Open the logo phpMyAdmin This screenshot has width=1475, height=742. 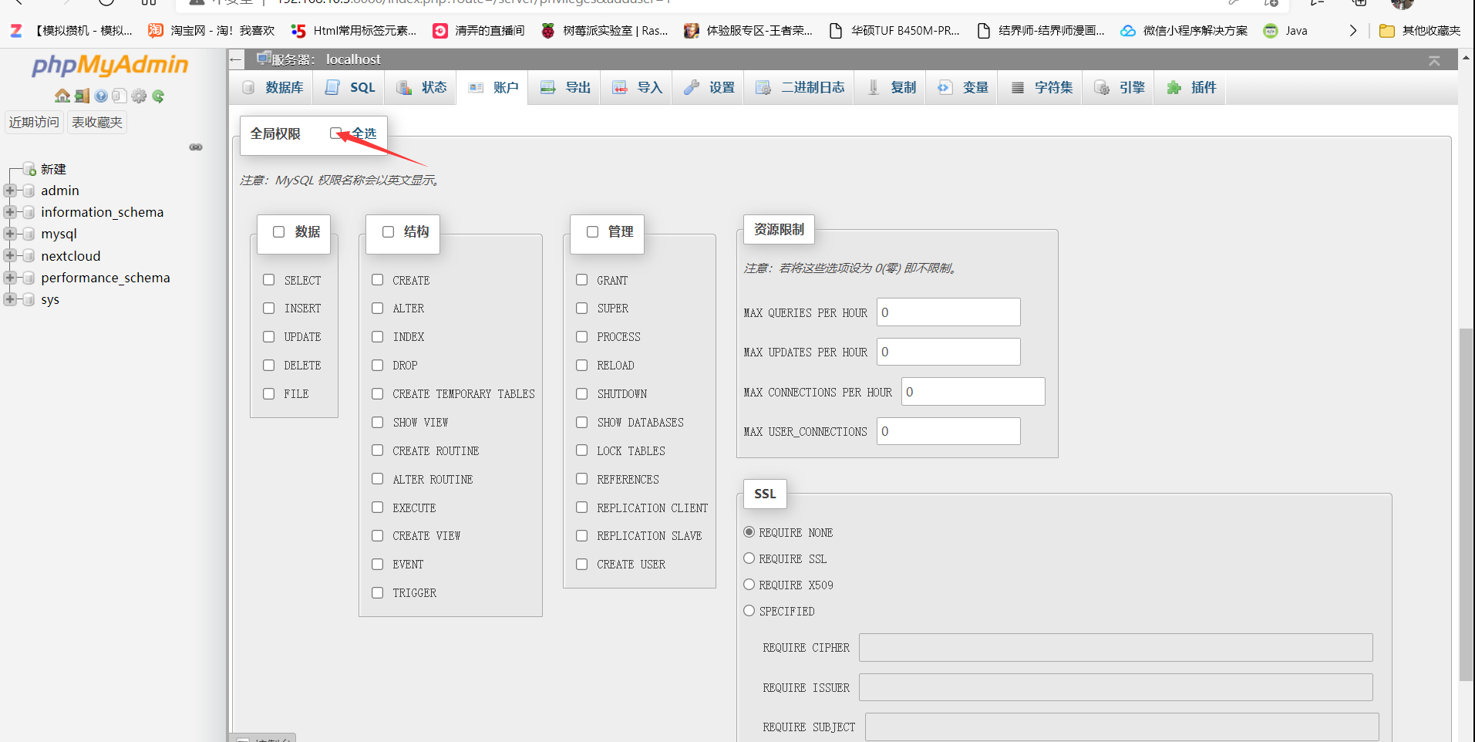coord(110,65)
